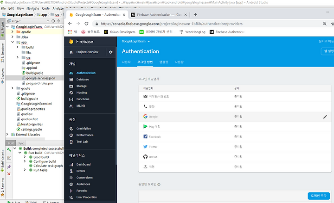334x203 pixels.
Task: Expand Load build in build output
Action: [25, 157]
